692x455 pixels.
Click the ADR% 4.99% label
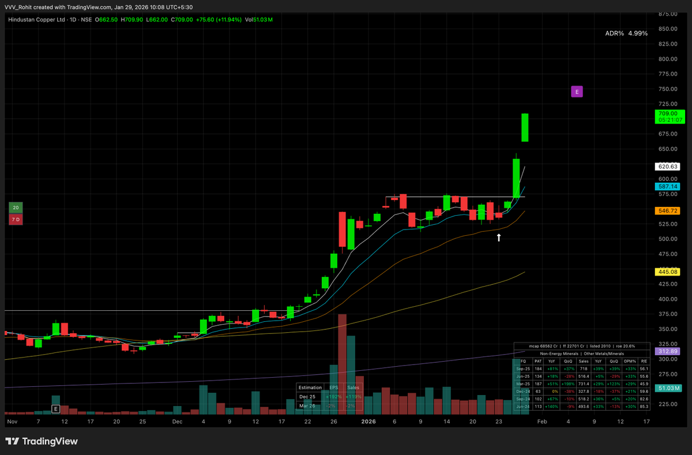pos(626,33)
